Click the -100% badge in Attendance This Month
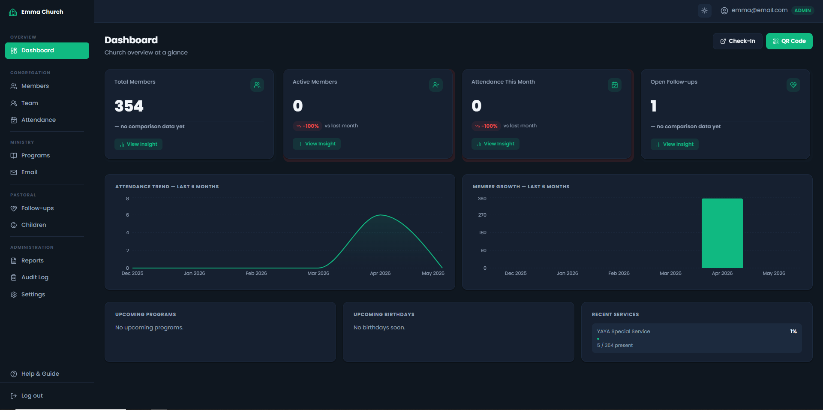 point(486,126)
